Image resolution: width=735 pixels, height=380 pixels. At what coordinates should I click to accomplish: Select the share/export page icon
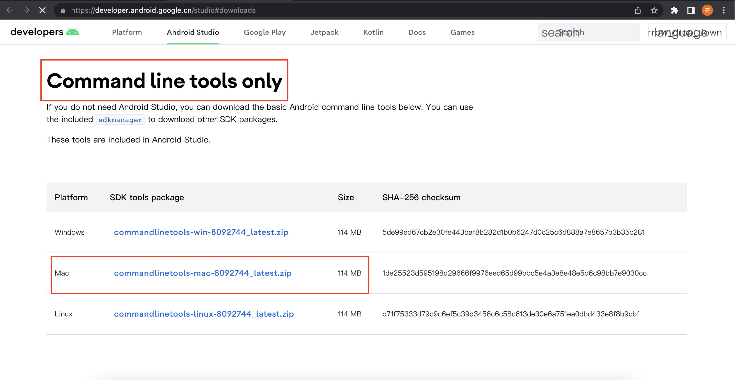click(x=638, y=10)
